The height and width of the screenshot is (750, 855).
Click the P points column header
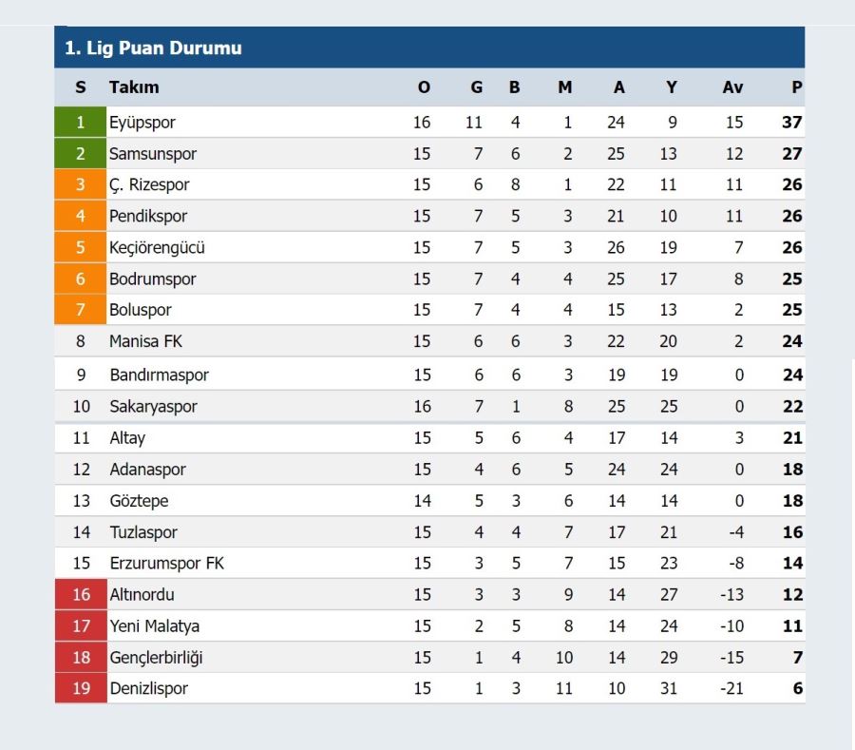coord(797,87)
